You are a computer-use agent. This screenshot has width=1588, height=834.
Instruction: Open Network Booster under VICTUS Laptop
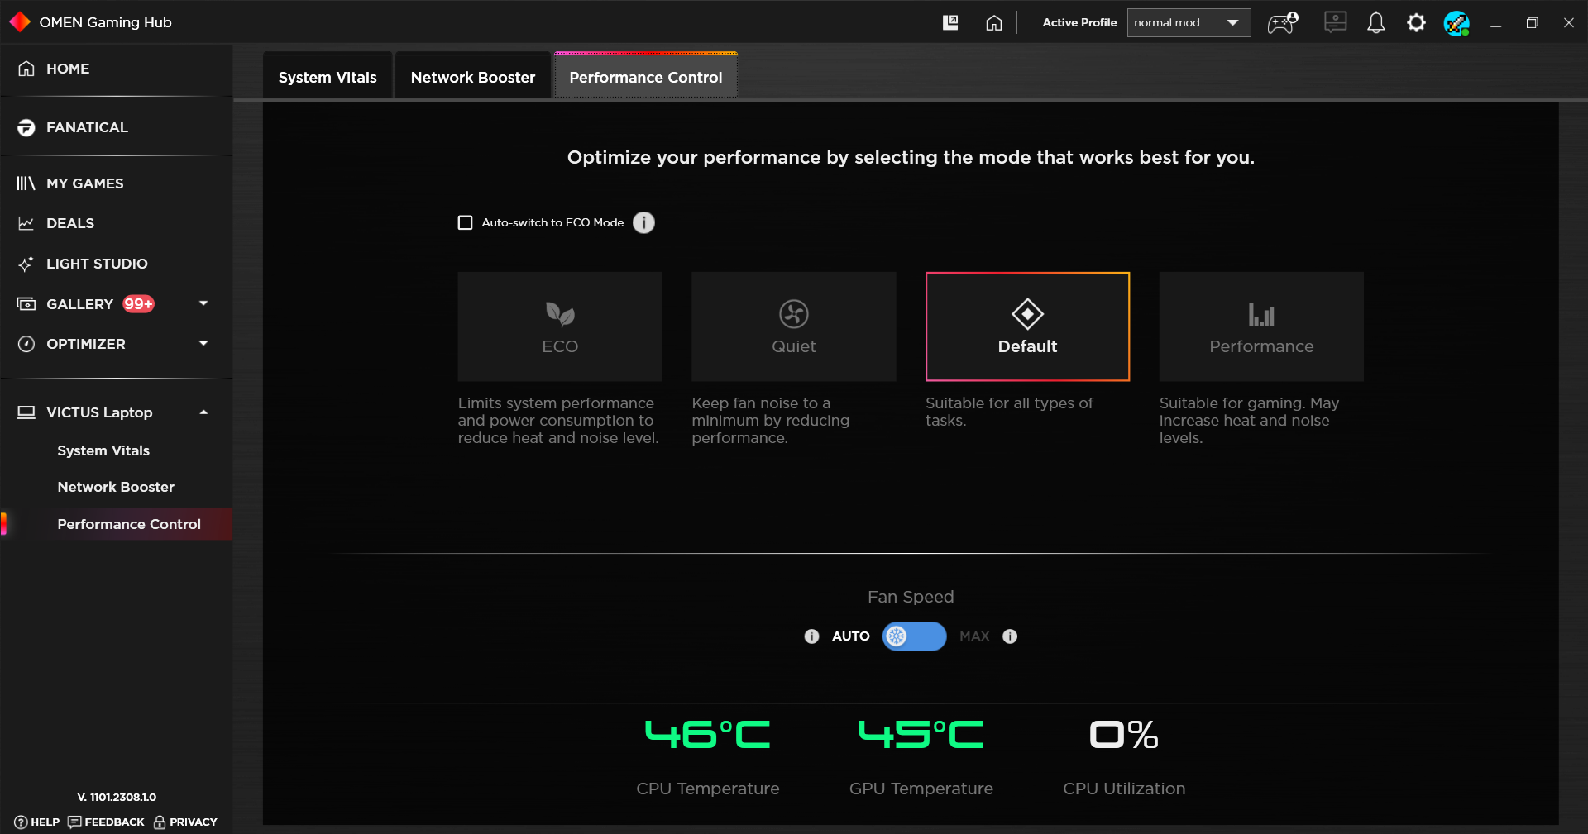pos(117,487)
